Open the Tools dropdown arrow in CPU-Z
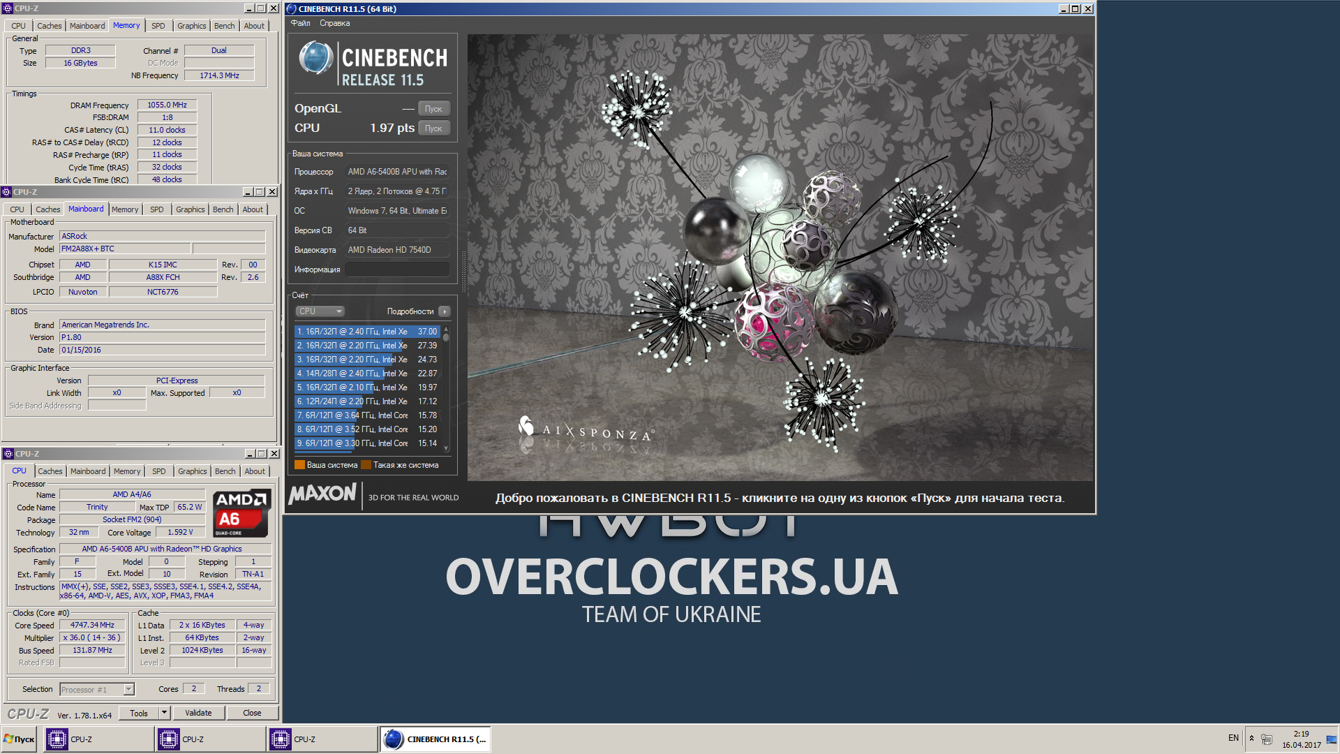 164,713
